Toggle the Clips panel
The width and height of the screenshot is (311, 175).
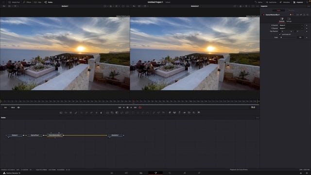tap(38, 2)
